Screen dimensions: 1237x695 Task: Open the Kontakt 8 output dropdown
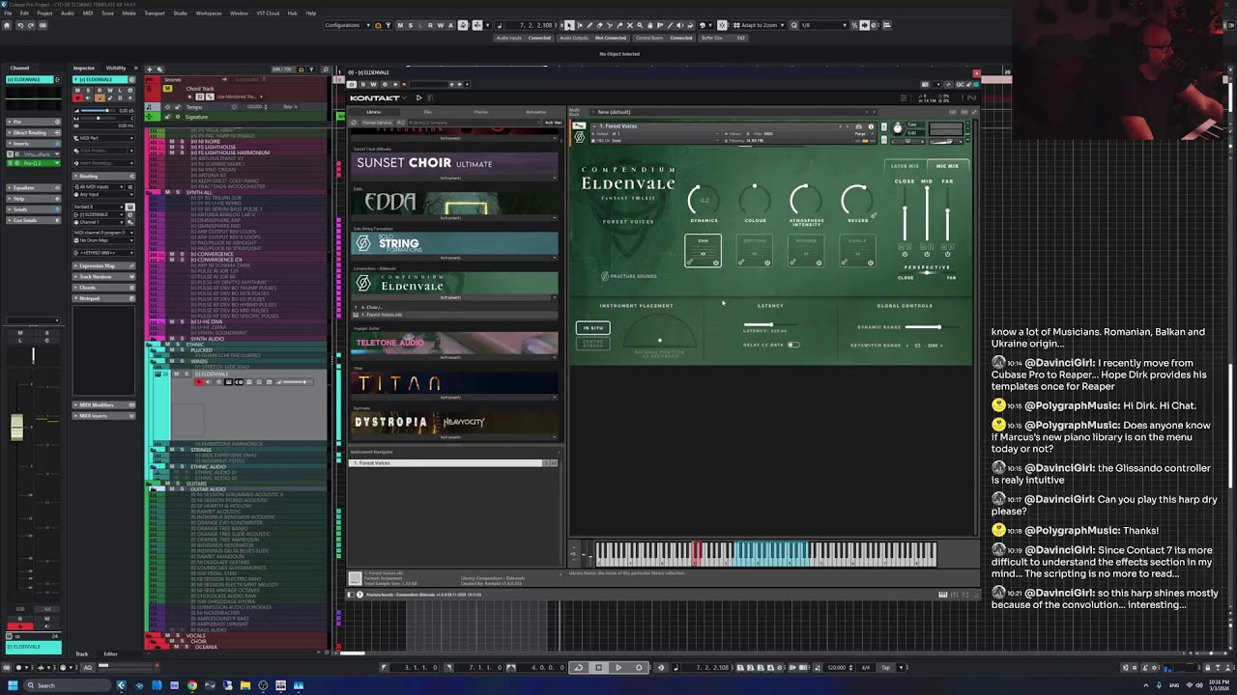pyautogui.click(x=99, y=207)
